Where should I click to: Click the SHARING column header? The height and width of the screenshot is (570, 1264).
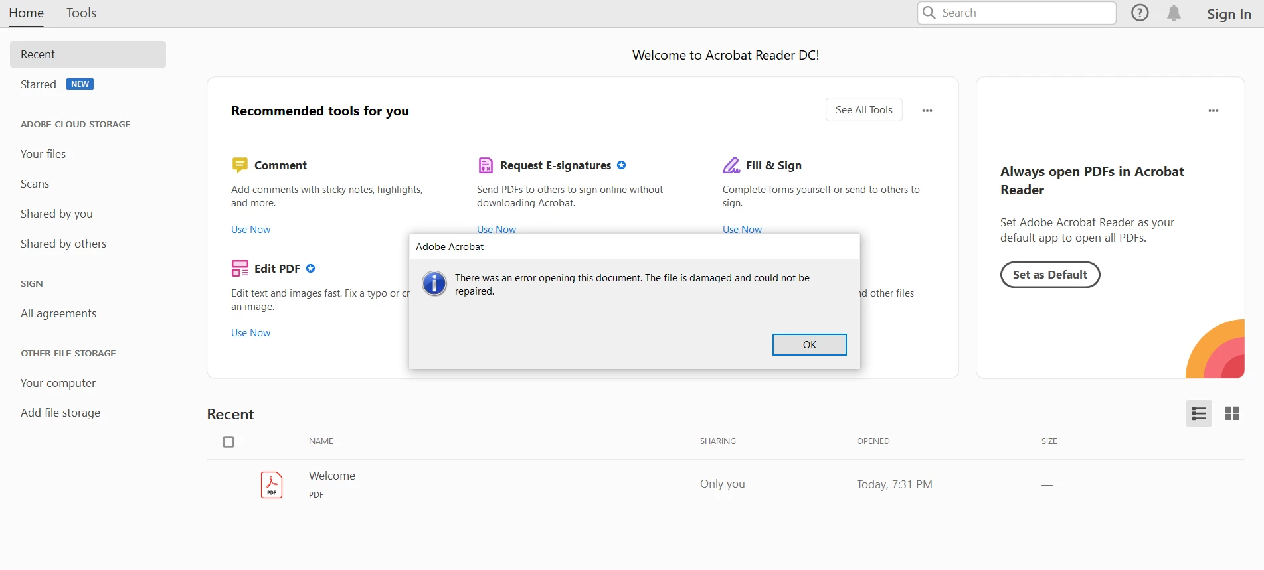coord(718,441)
